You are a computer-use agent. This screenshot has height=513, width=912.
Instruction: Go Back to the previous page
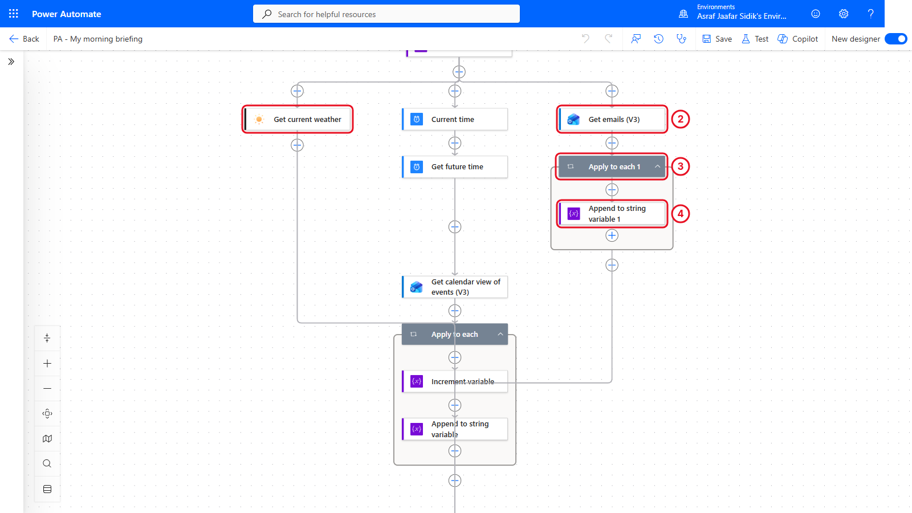point(24,39)
